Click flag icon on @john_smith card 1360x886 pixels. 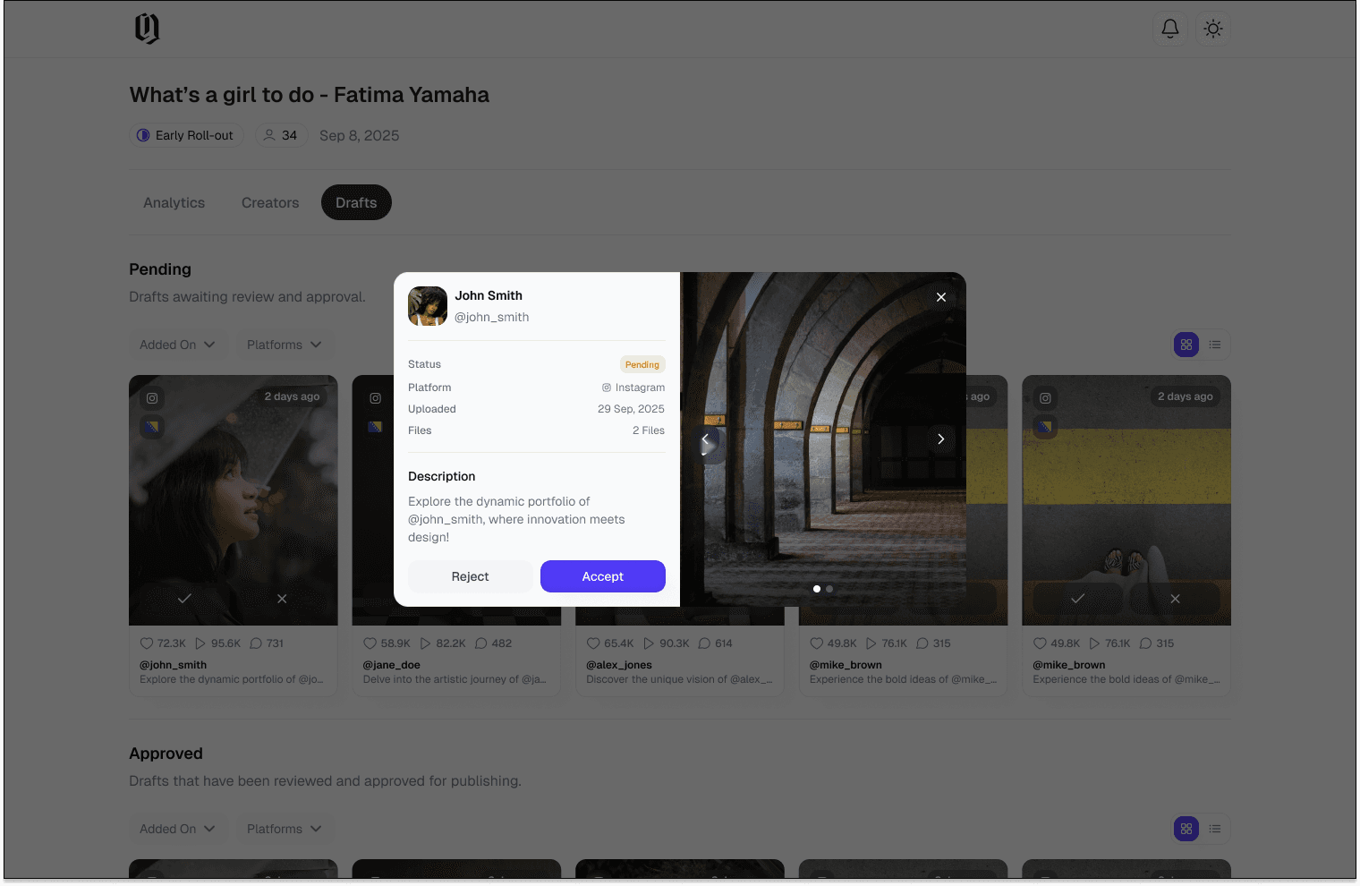152,427
